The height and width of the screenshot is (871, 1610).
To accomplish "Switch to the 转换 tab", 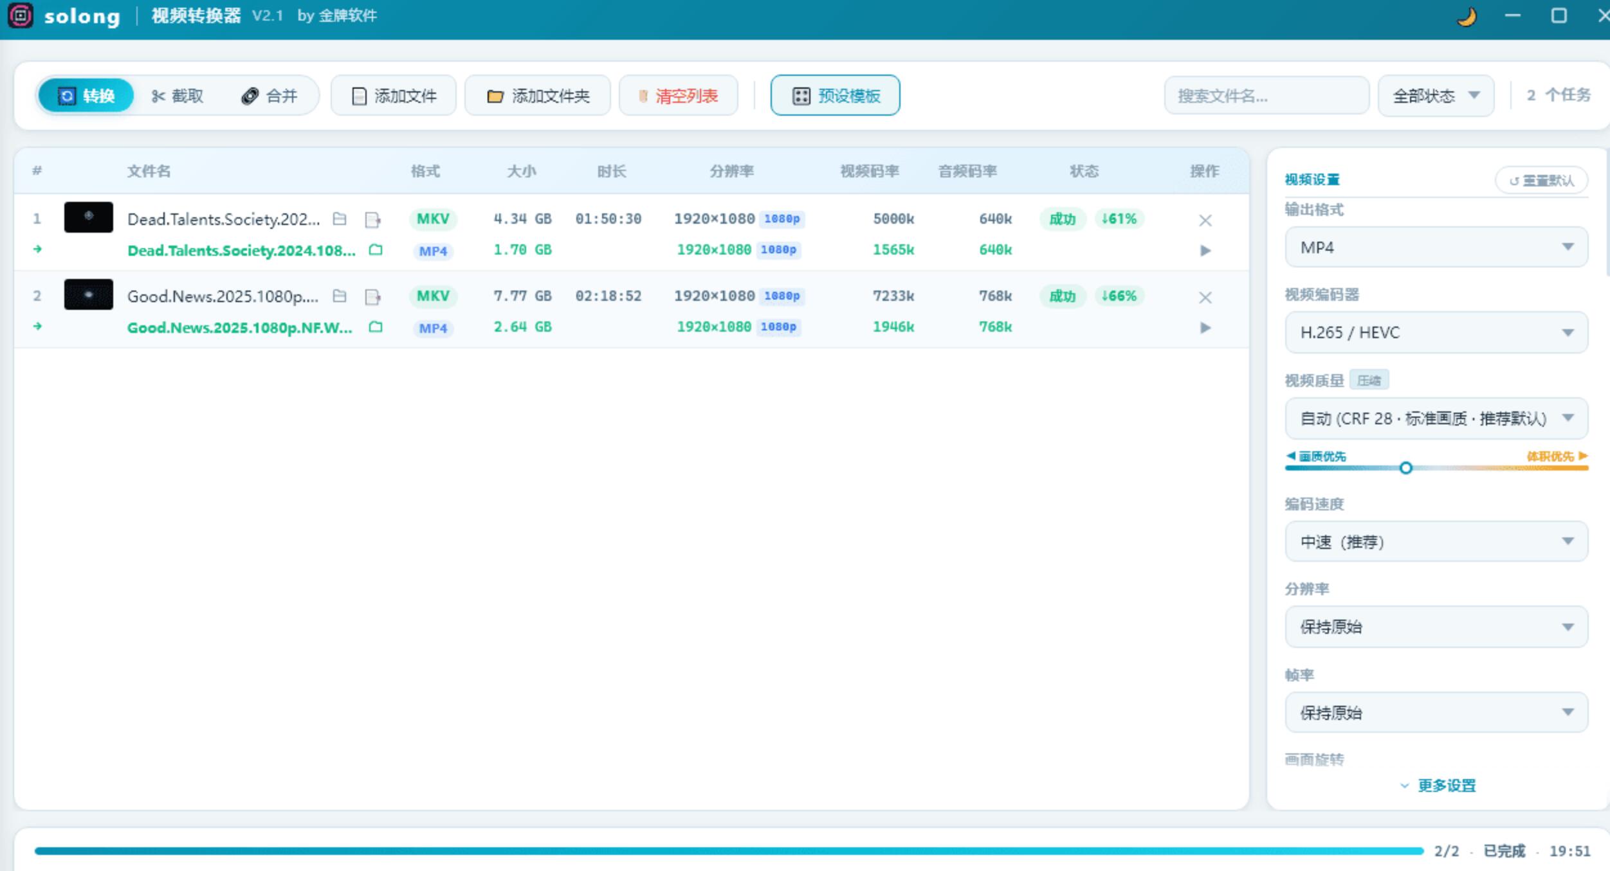I will (86, 96).
